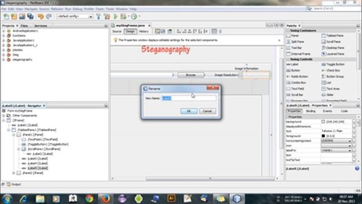Collapse the jScrollPane1 node in Navigator
The image size is (362, 204).
click(19, 149)
